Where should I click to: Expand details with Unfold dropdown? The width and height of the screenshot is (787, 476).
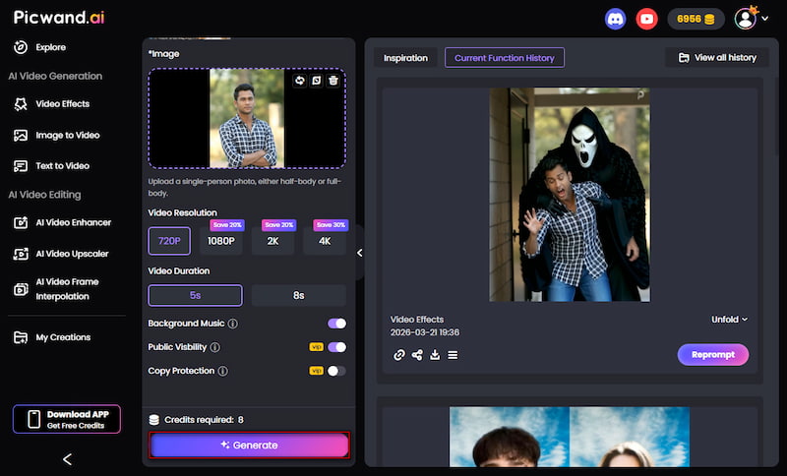tap(729, 320)
